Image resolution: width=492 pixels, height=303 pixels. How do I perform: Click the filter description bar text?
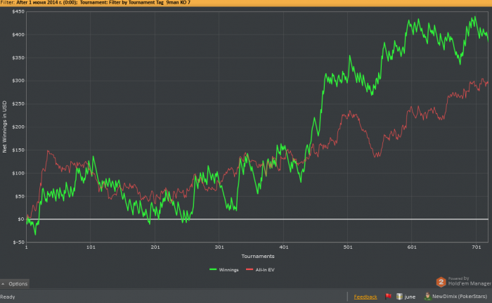click(95, 3)
